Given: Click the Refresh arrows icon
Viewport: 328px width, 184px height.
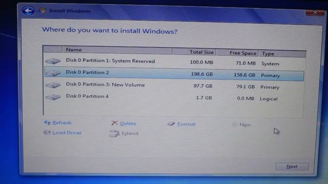Looking at the screenshot, I should [x=47, y=123].
